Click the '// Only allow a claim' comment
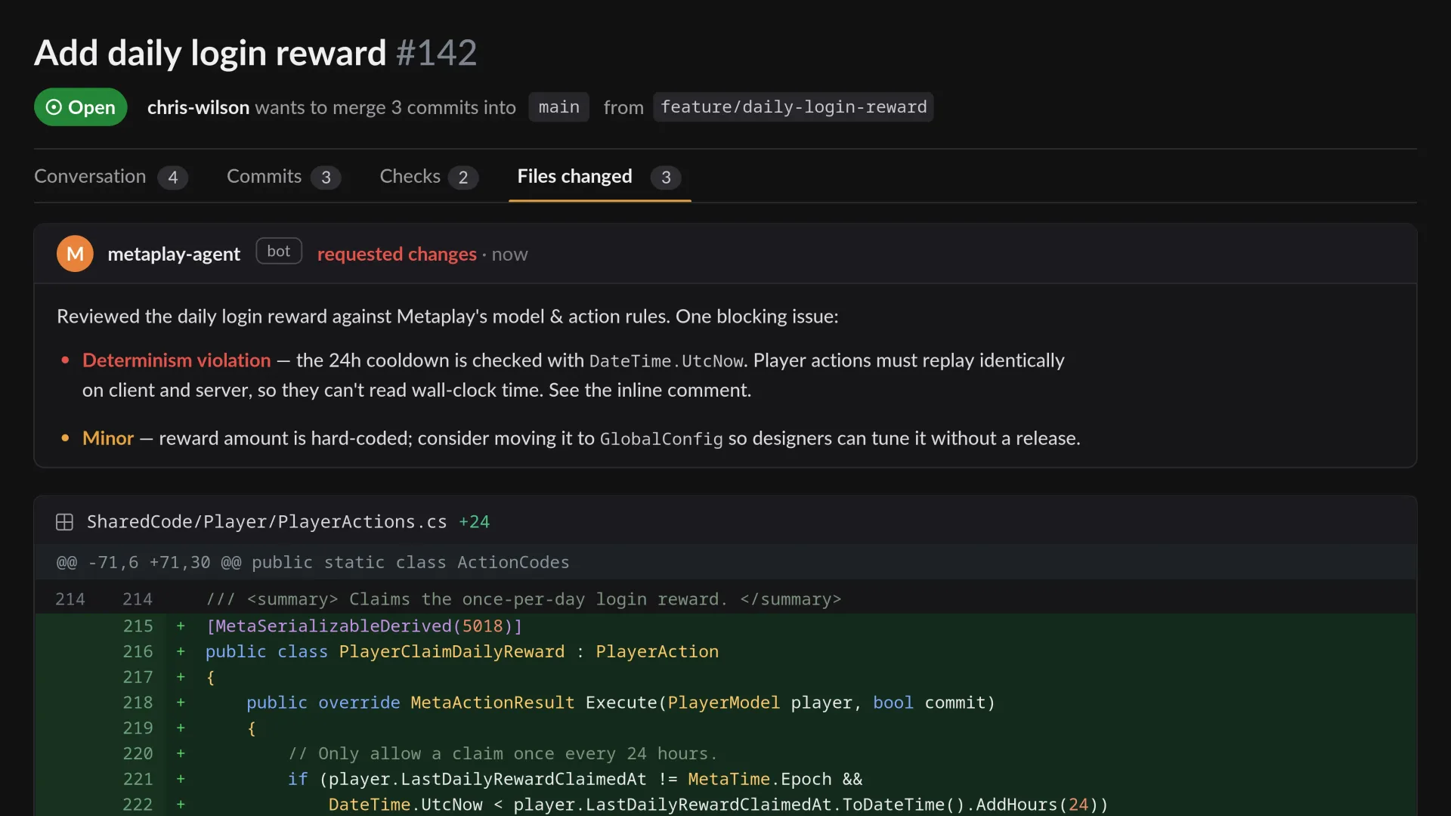Viewport: 1451px width, 816px height. 503,754
